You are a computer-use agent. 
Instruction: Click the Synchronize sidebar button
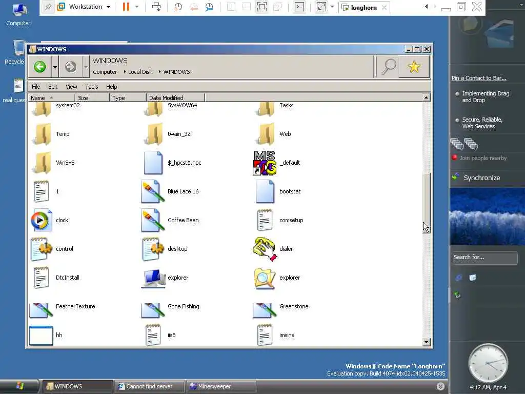click(481, 178)
